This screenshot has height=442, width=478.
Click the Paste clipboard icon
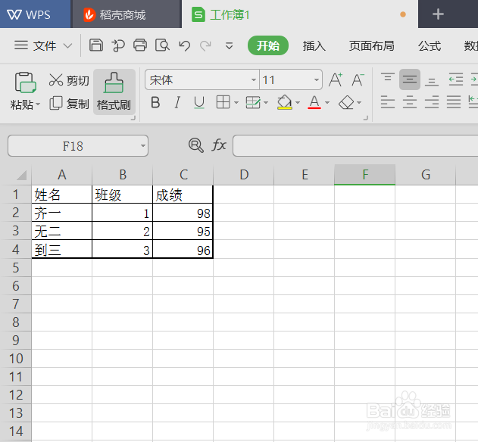click(25, 82)
